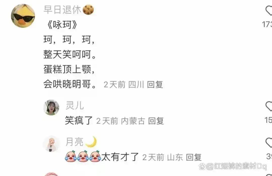
Task: Tap the 太有才了 comment text
Action: [x=120, y=157]
